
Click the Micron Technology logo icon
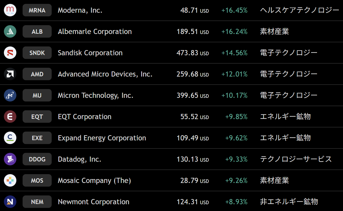(x=10, y=96)
